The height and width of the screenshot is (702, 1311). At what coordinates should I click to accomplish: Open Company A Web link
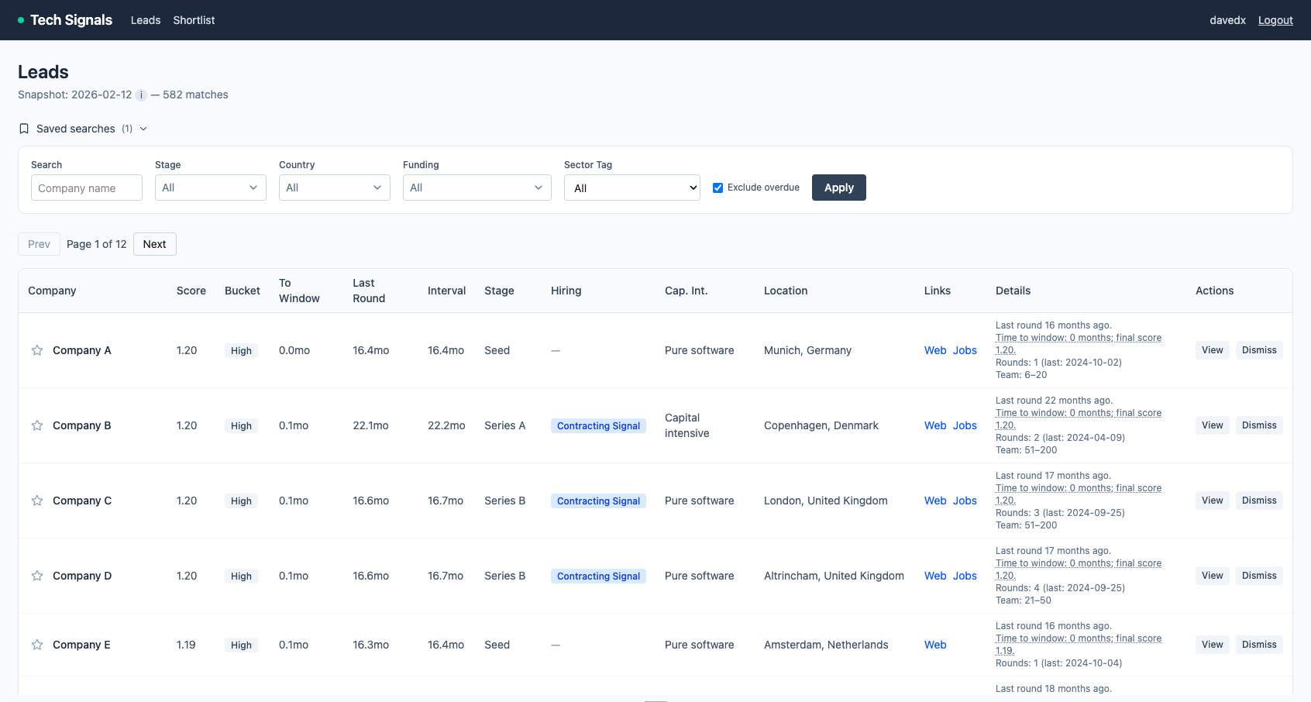(x=935, y=350)
